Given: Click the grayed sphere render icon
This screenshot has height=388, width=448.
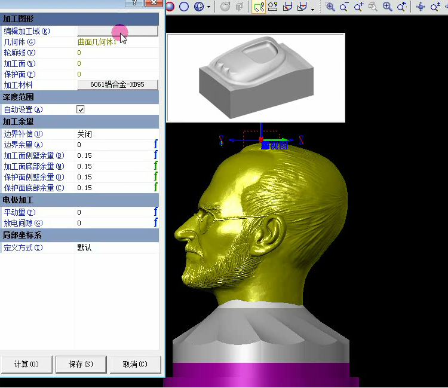Looking at the screenshot, I should tap(225, 7).
